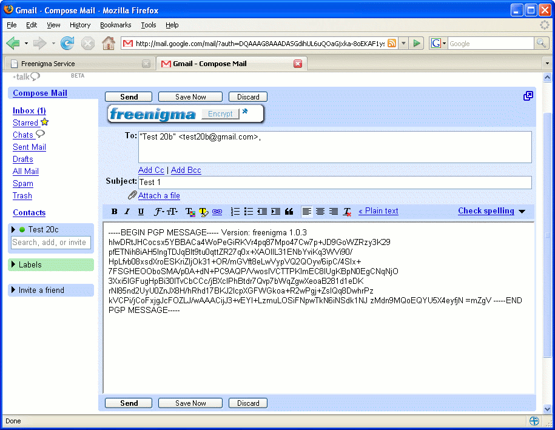
Task: Click the bottom Send button
Action: pos(129,403)
